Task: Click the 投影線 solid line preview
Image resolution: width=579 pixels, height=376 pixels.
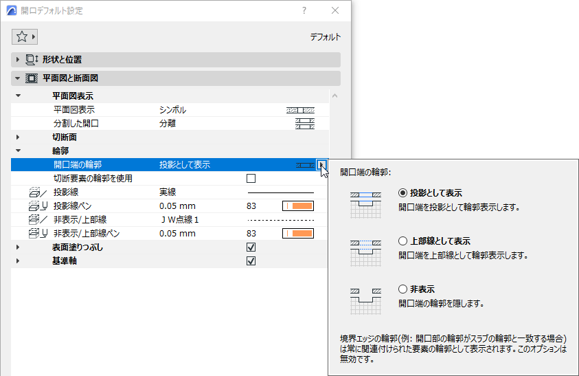Action: [x=281, y=192]
